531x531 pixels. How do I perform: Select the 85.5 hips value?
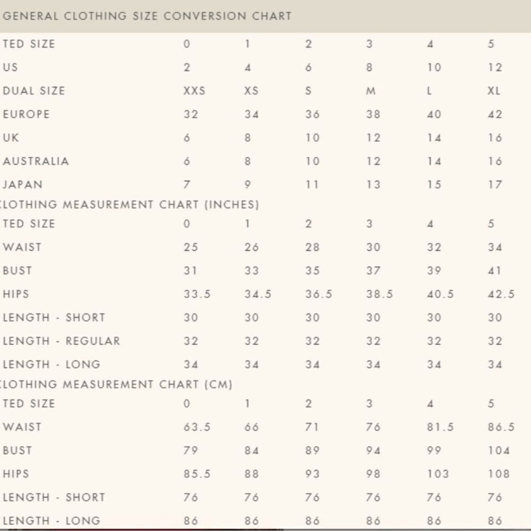click(197, 474)
